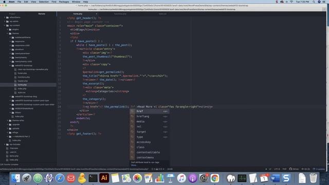Open Snagit blue S icon in dock
The image size is (329, 185).
click(286, 178)
